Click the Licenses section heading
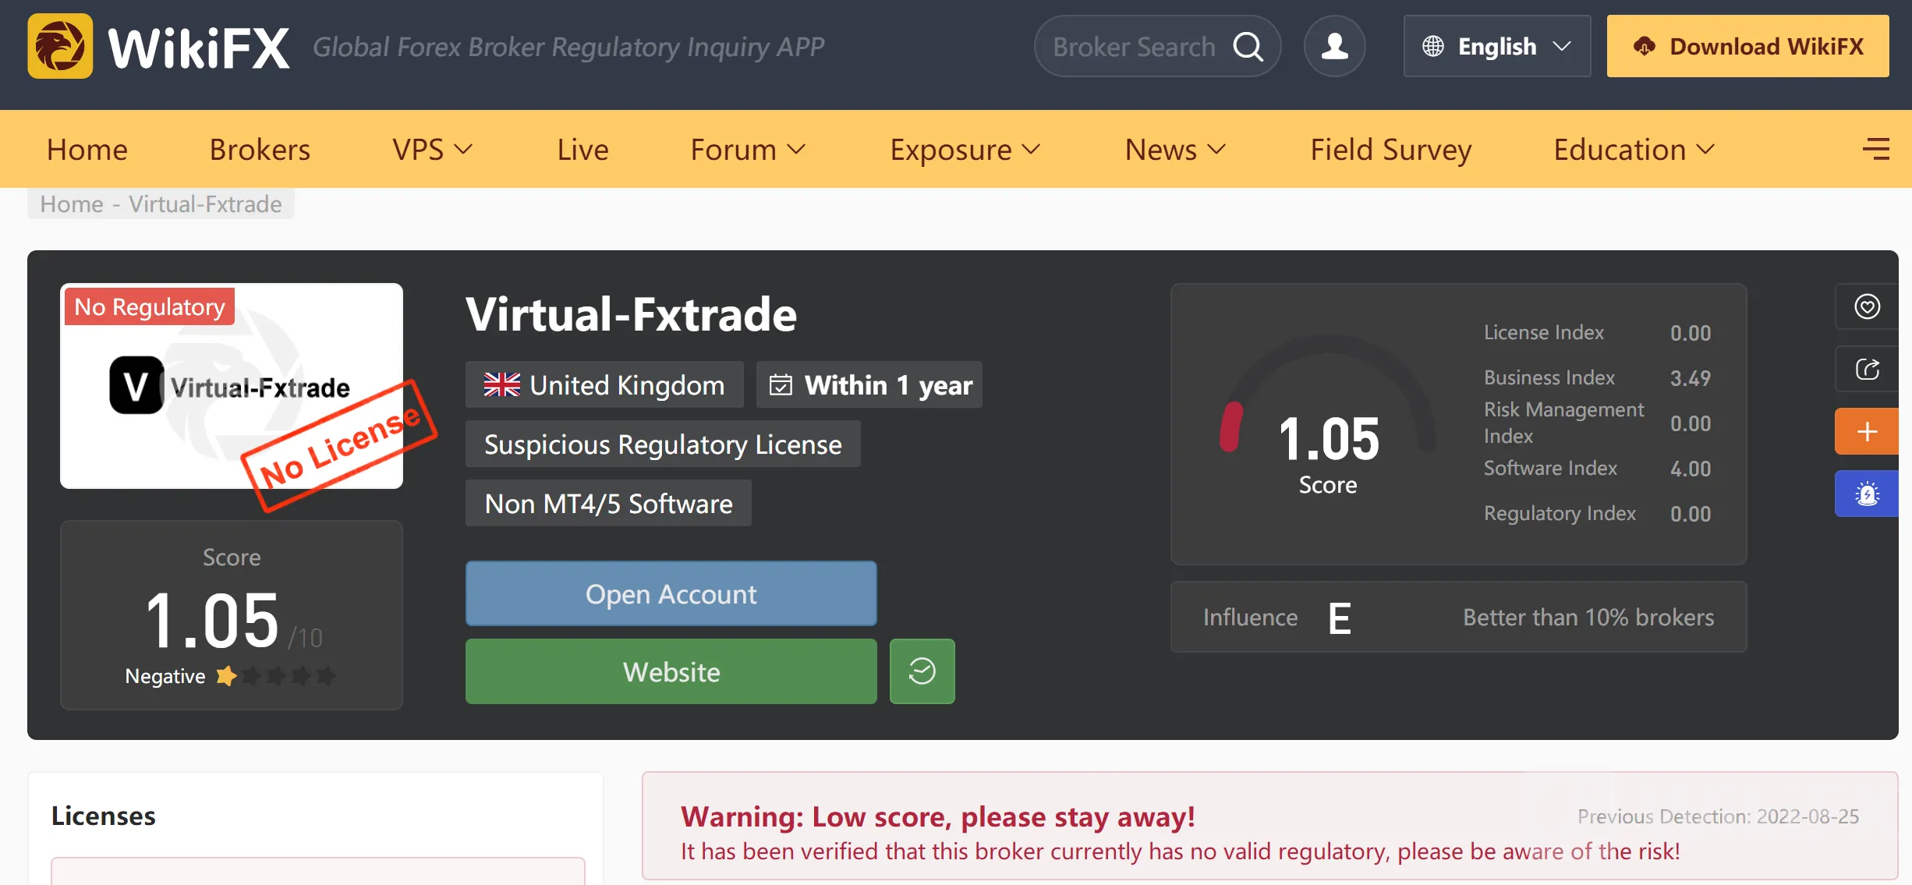The image size is (1912, 885). [x=104, y=816]
